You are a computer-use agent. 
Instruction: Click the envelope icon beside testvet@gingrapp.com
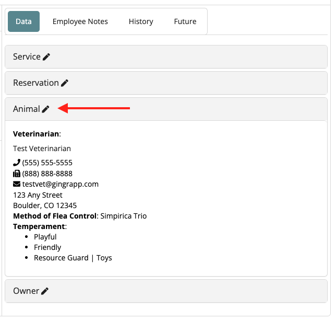17,184
